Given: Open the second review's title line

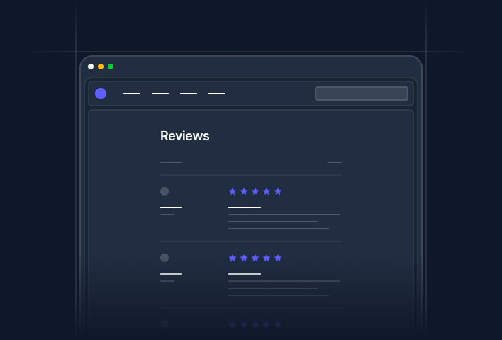Looking at the screenshot, I should coord(245,274).
